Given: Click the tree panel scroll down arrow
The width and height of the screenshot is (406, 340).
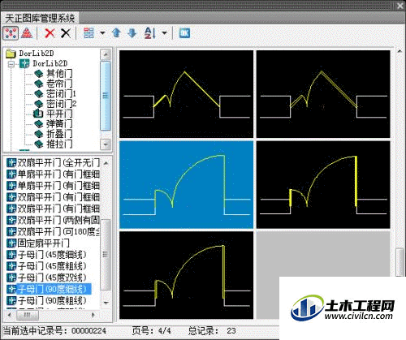Looking at the screenshot, I should (x=106, y=144).
